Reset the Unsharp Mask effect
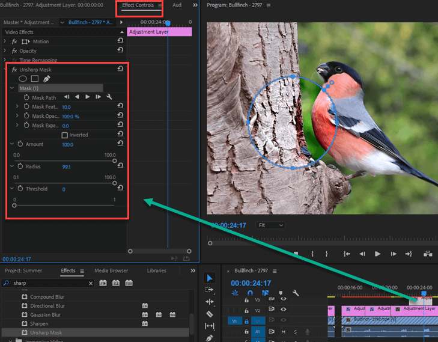Screen dimensions: 438x342 tap(120, 70)
